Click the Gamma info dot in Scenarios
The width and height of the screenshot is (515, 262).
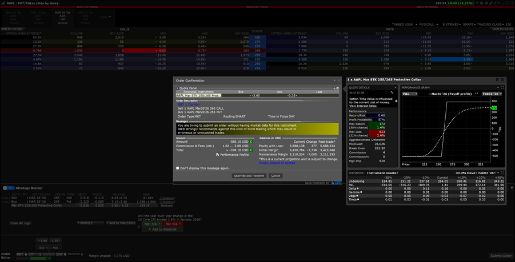pos(361,192)
